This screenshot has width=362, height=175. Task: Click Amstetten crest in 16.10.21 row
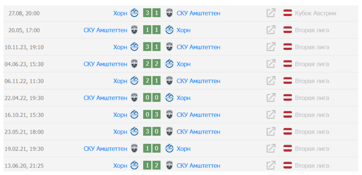tap(169, 115)
